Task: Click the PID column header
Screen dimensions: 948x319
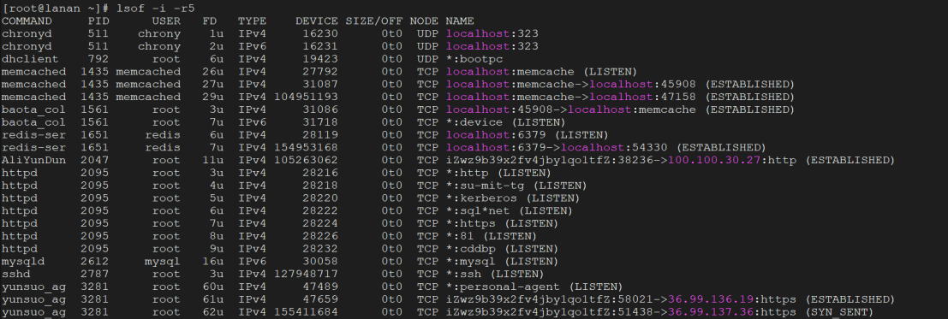Action: pos(98,21)
